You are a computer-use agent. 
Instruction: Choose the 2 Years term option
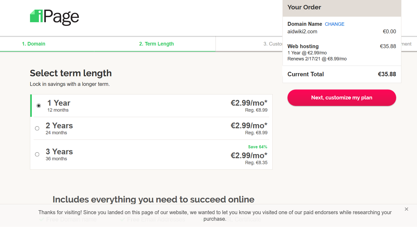[x=37, y=128]
